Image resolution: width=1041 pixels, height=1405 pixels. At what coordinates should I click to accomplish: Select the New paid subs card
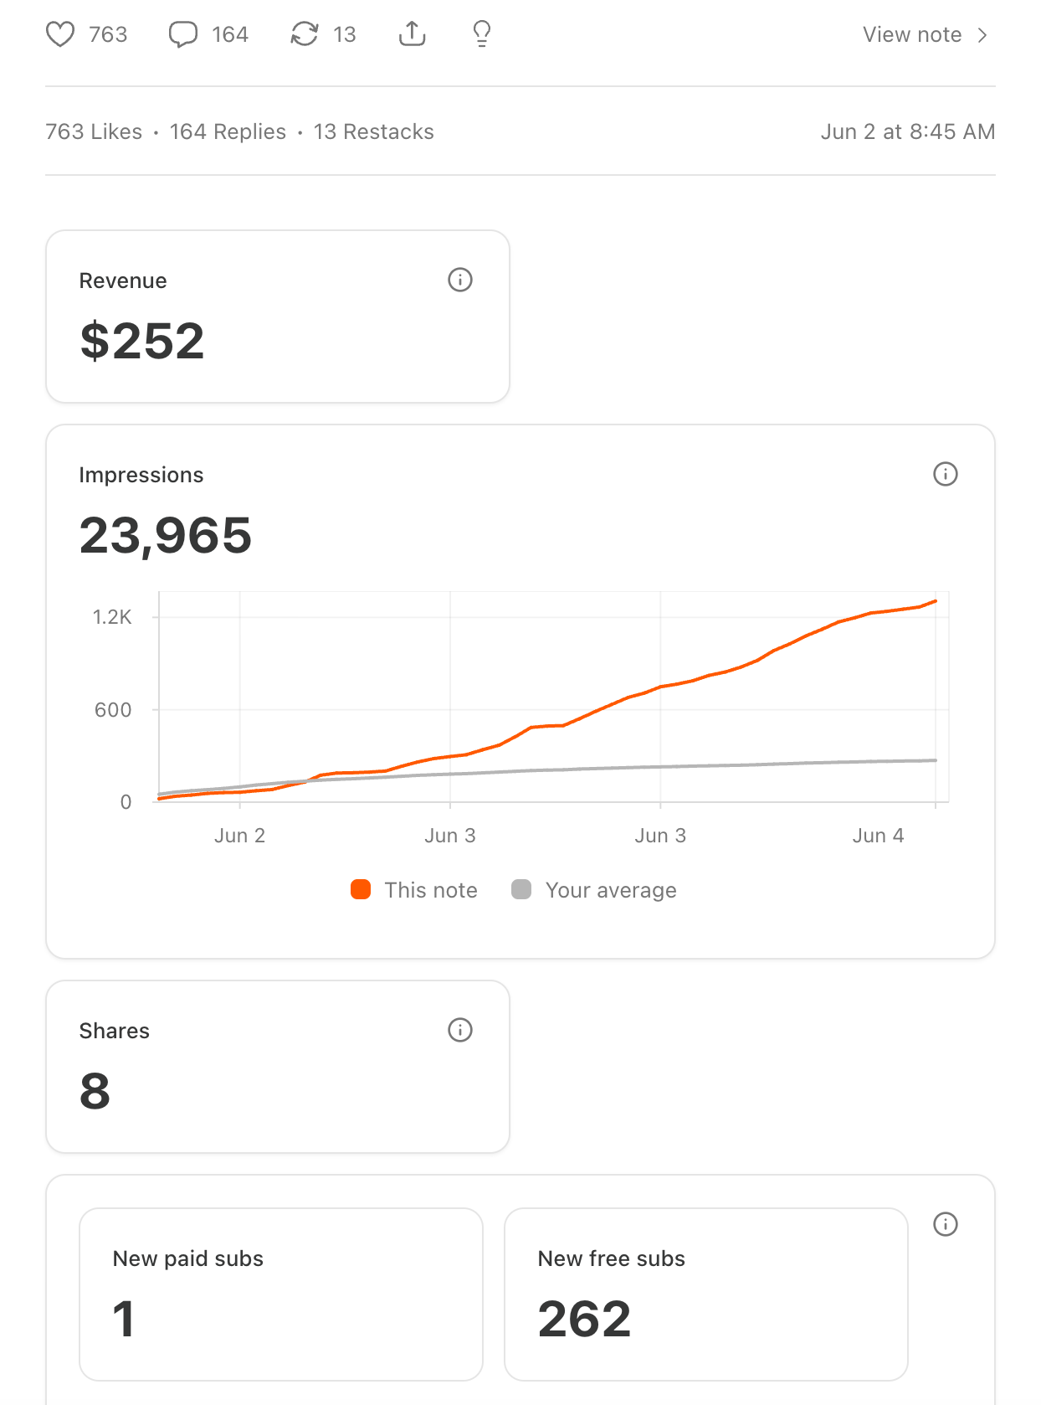pos(281,1294)
